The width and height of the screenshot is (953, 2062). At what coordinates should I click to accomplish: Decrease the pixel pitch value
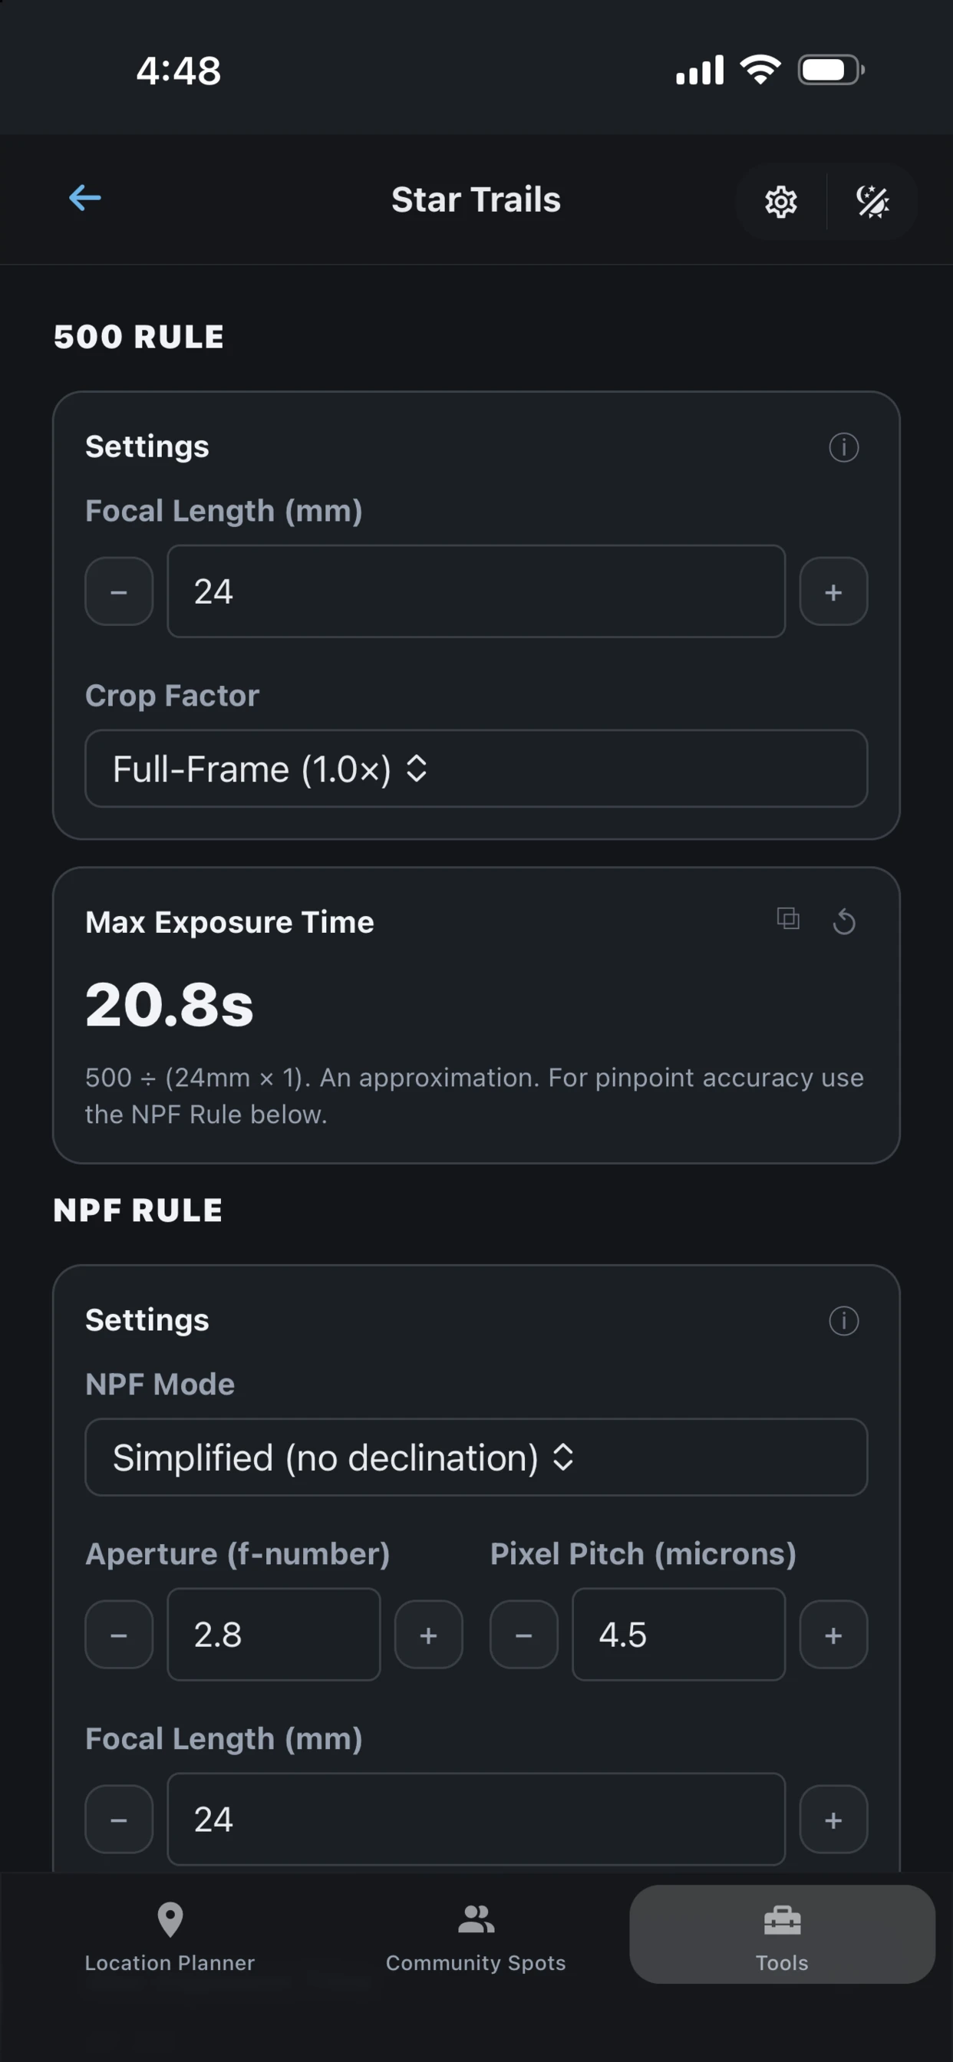524,1635
